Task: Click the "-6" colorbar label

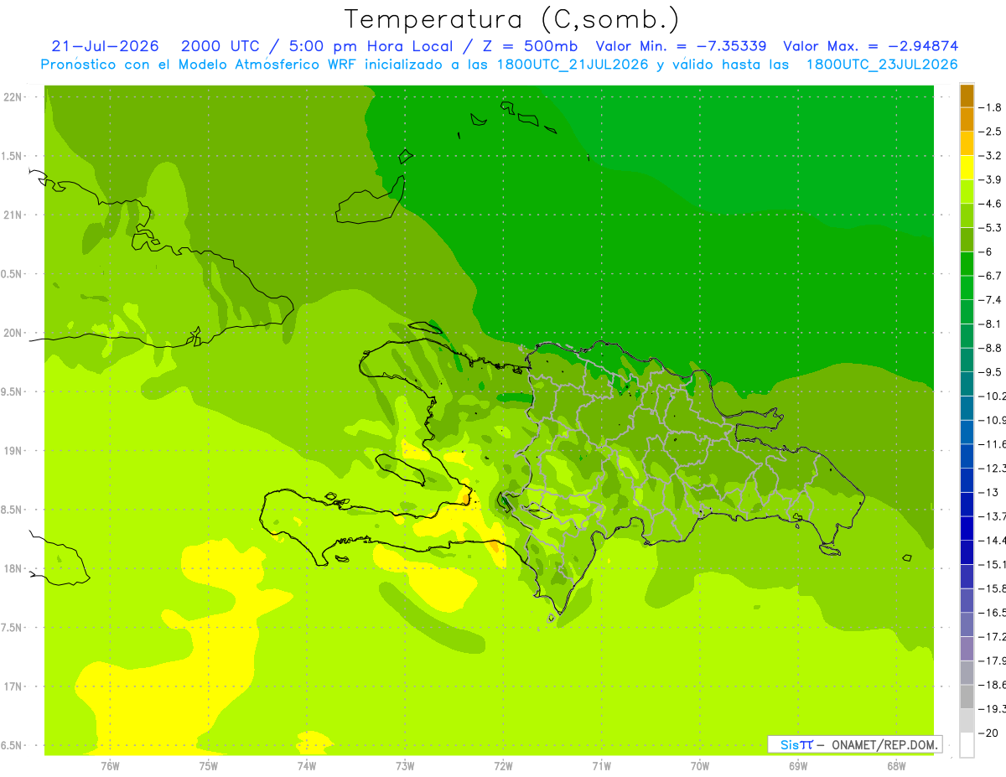Action: tap(986, 251)
